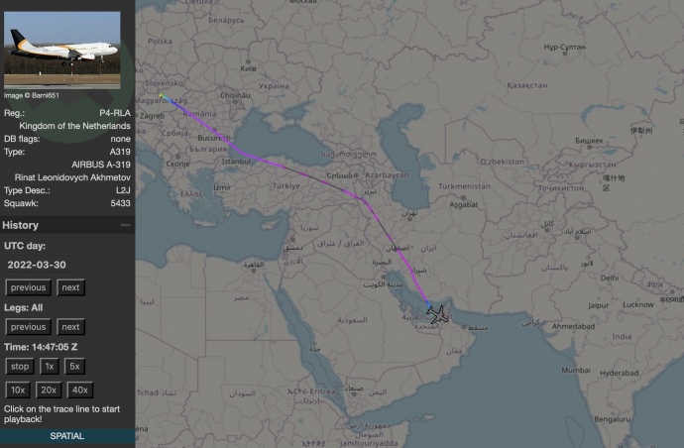This screenshot has height=448, width=684.
Task: Go to the previous UTC day
Action: click(x=29, y=287)
